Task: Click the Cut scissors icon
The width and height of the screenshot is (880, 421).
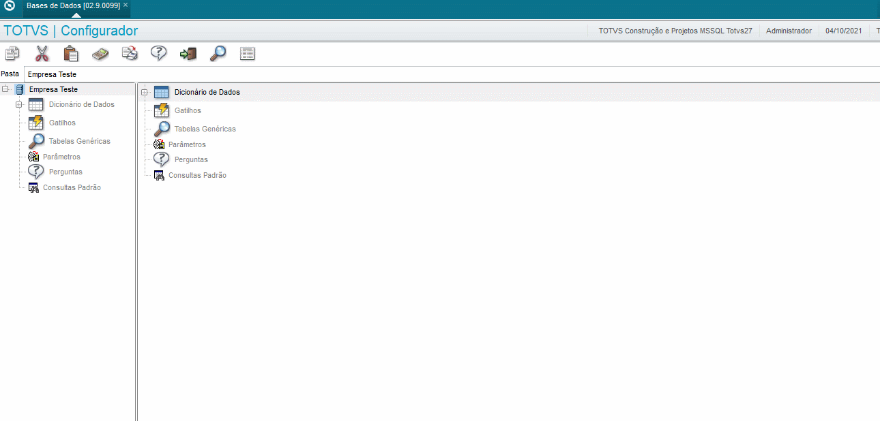Action: 42,54
